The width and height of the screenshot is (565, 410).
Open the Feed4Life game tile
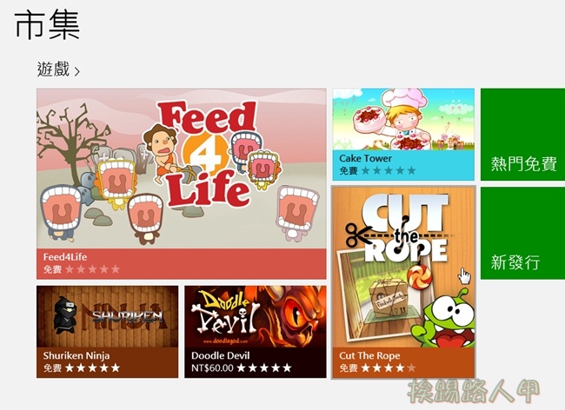tap(182, 183)
